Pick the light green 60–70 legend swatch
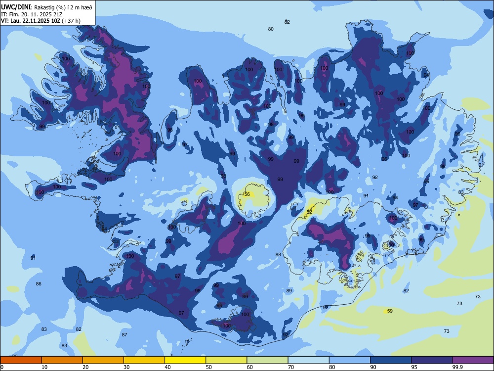 point(267,360)
